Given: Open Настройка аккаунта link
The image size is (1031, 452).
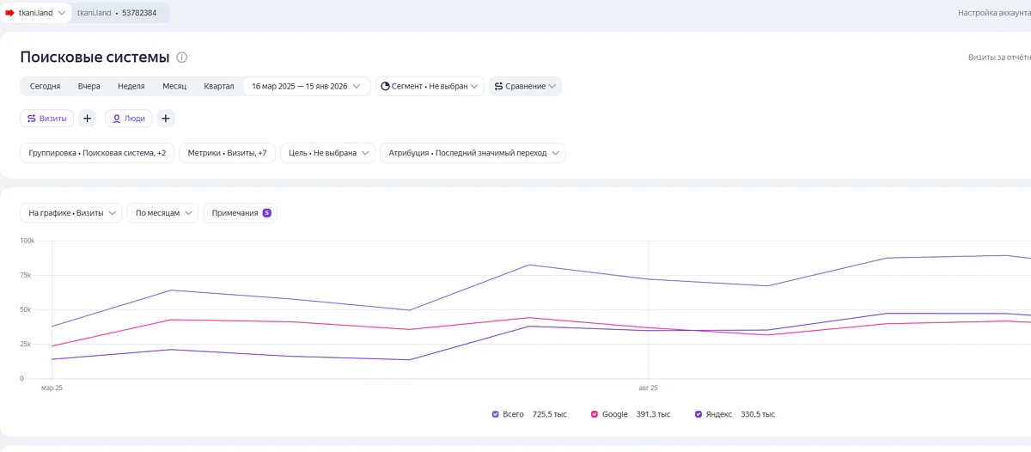Looking at the screenshot, I should tap(993, 13).
